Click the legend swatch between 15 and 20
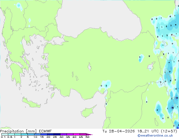179x138 pixels. coord(44,134)
